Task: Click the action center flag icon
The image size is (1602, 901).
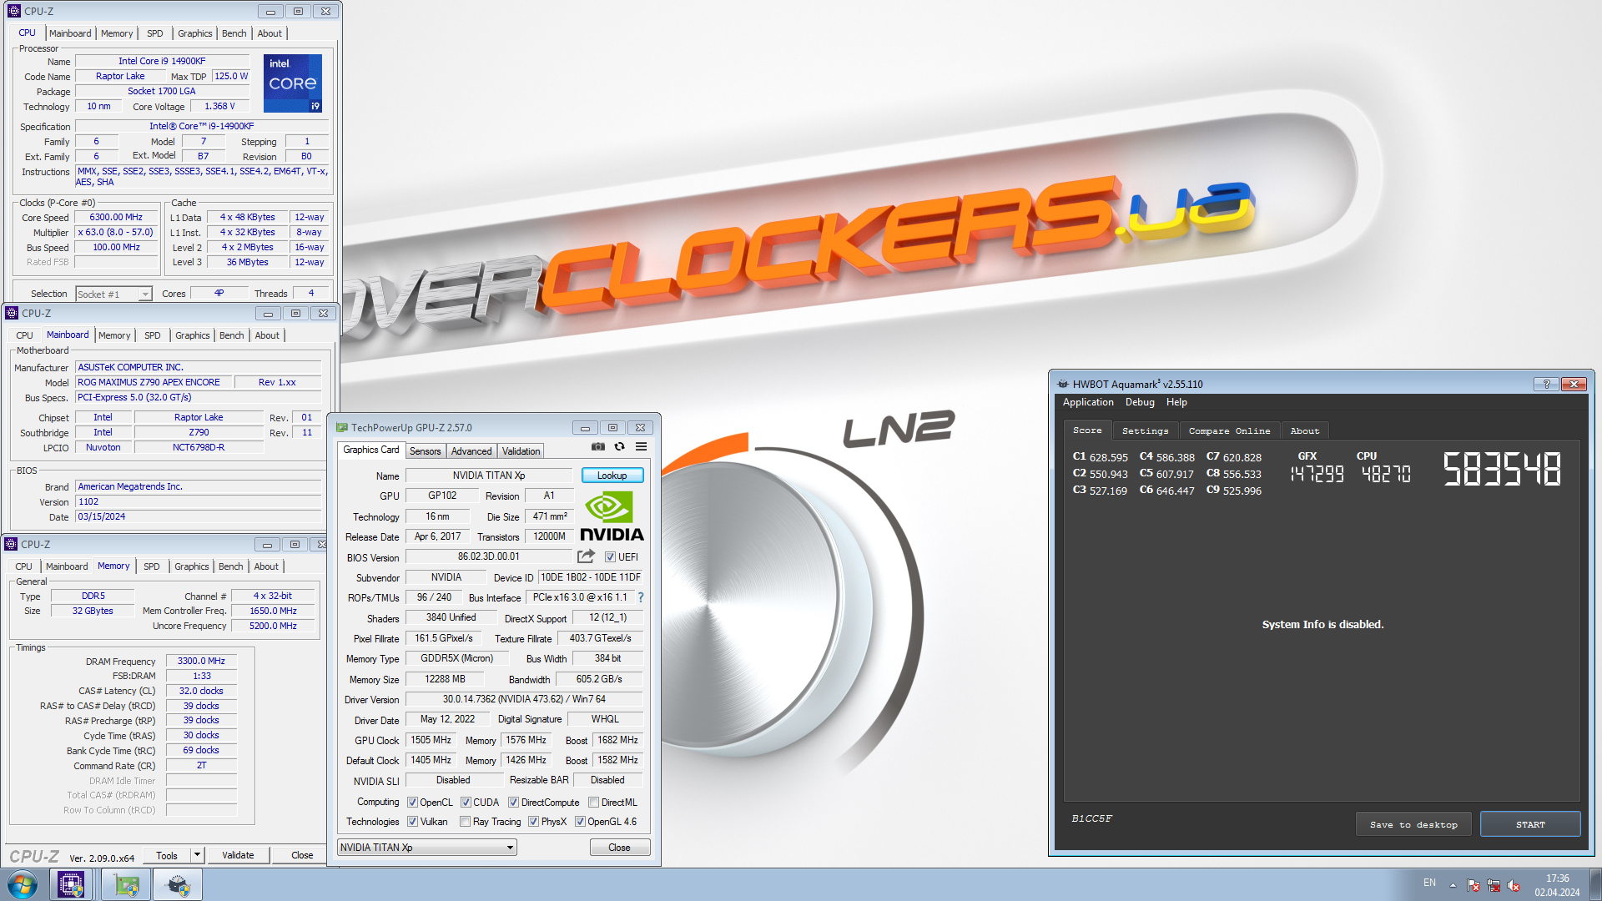Action: coord(1474,885)
